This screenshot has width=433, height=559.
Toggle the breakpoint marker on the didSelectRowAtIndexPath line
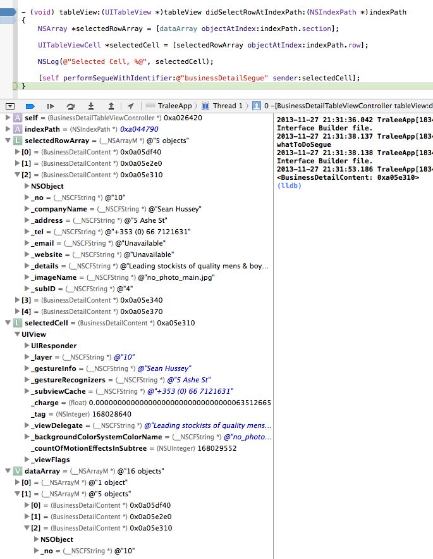click(x=8, y=12)
